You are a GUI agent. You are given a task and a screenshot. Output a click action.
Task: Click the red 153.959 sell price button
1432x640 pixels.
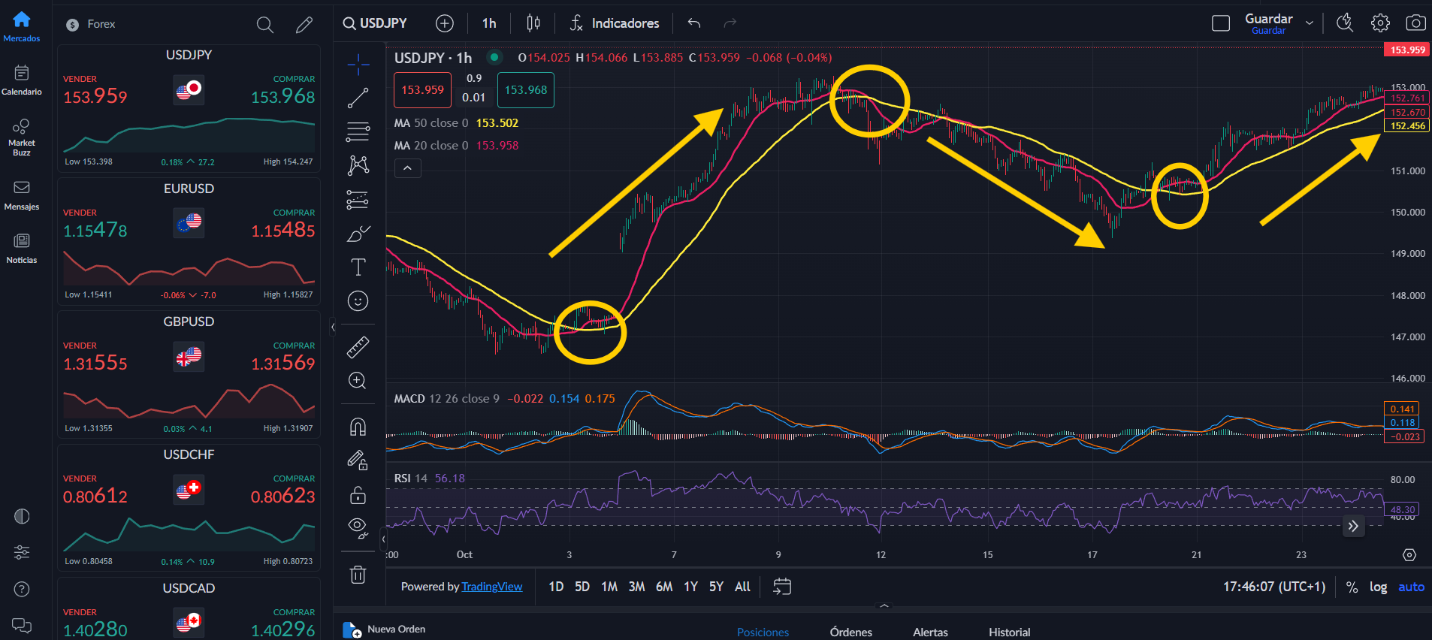[422, 90]
